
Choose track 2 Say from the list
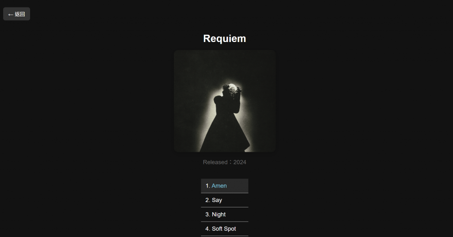click(x=224, y=200)
